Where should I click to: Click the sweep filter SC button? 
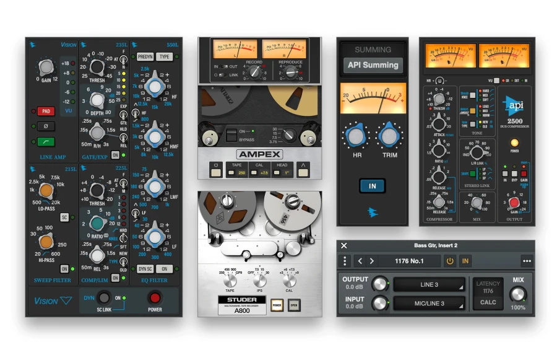64,217
